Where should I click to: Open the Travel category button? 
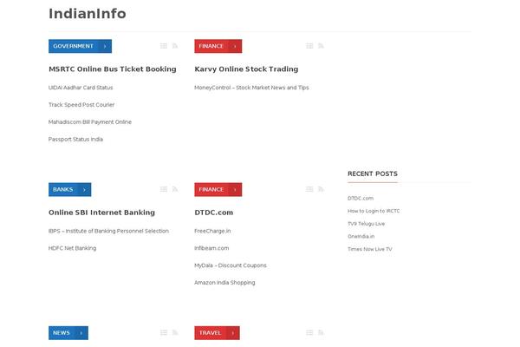[217, 333]
